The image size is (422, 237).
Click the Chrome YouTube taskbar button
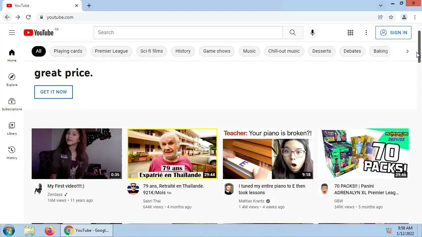click(x=87, y=230)
